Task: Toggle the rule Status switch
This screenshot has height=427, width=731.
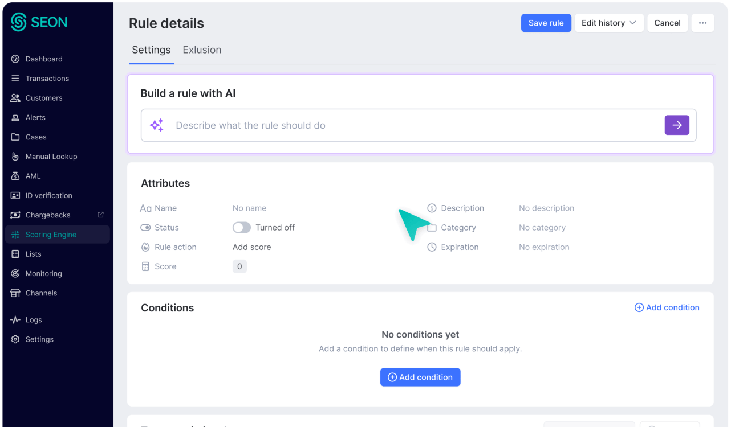Action: tap(242, 228)
